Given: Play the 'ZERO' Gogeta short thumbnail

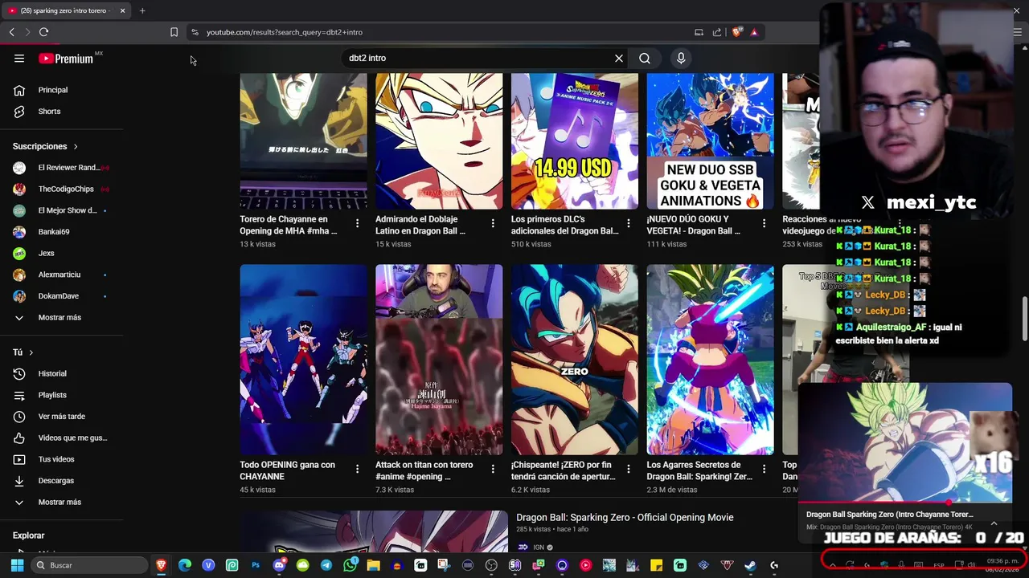Looking at the screenshot, I should (x=575, y=360).
